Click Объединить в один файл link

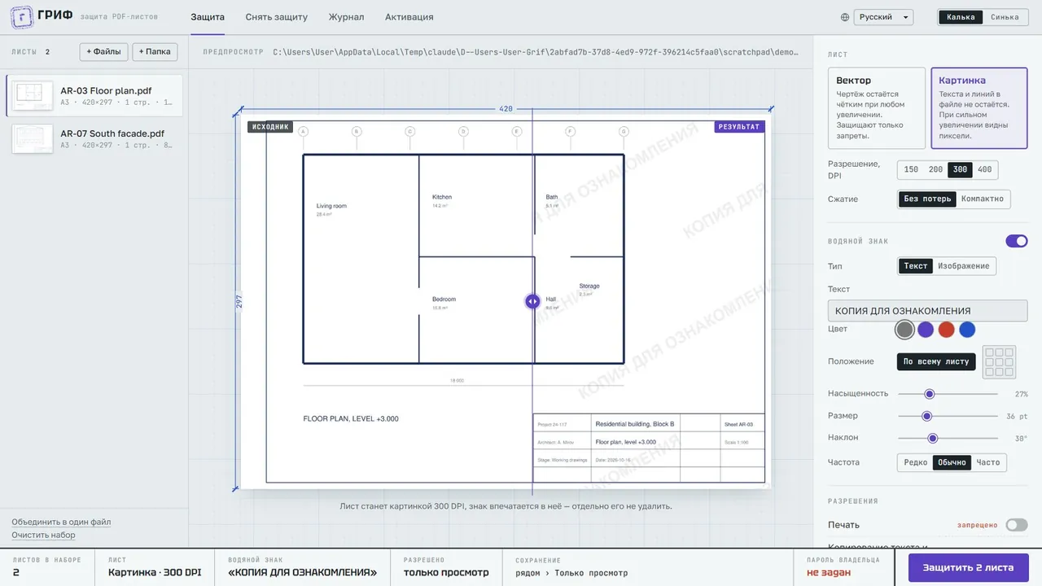click(x=61, y=522)
